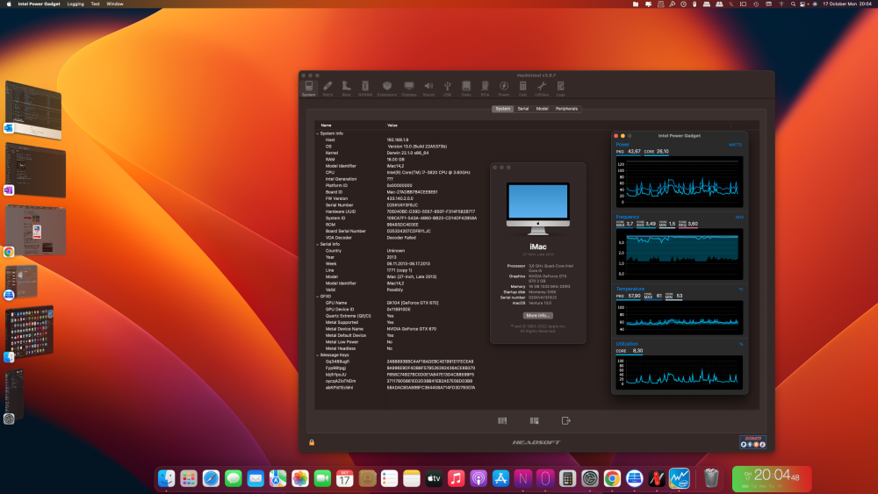The height and width of the screenshot is (494, 878).
Task: Open Siri from the menu bar
Action: pyautogui.click(x=815, y=4)
